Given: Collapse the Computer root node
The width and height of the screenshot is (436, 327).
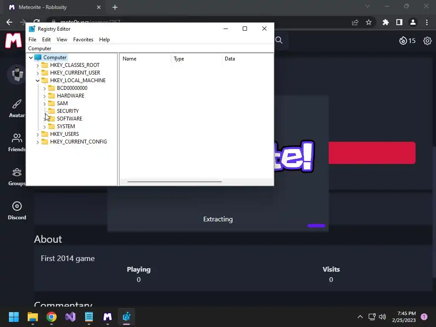Looking at the screenshot, I should coord(31,57).
